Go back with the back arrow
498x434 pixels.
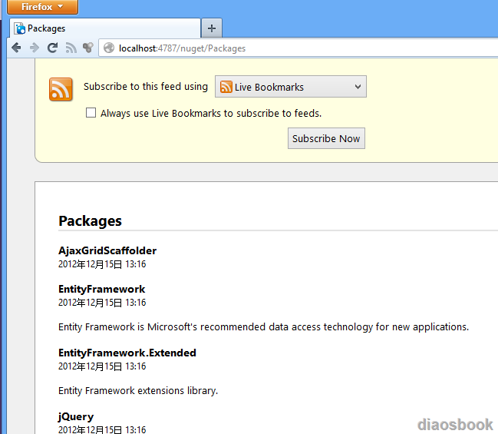point(16,48)
